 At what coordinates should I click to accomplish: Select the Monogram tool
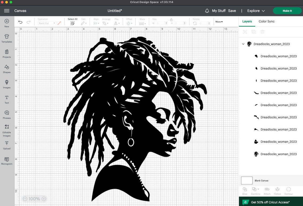(x=7, y=160)
